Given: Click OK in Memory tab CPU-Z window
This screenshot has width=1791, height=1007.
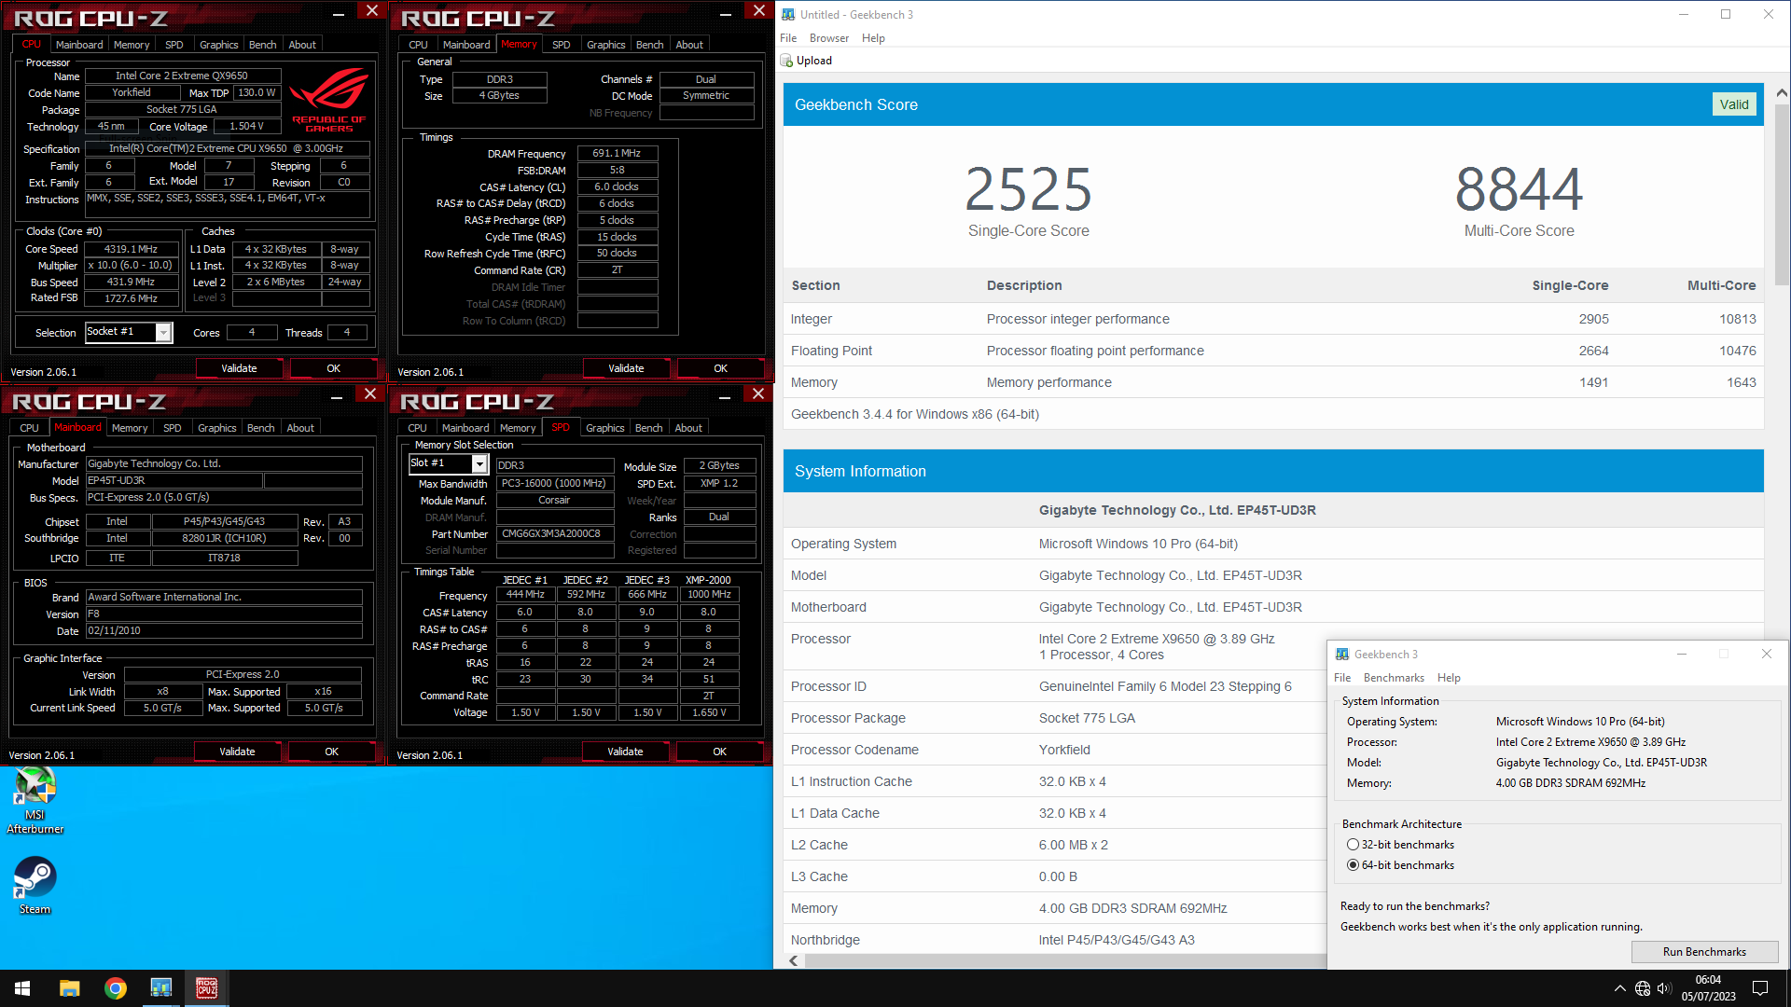Looking at the screenshot, I should pyautogui.click(x=720, y=368).
